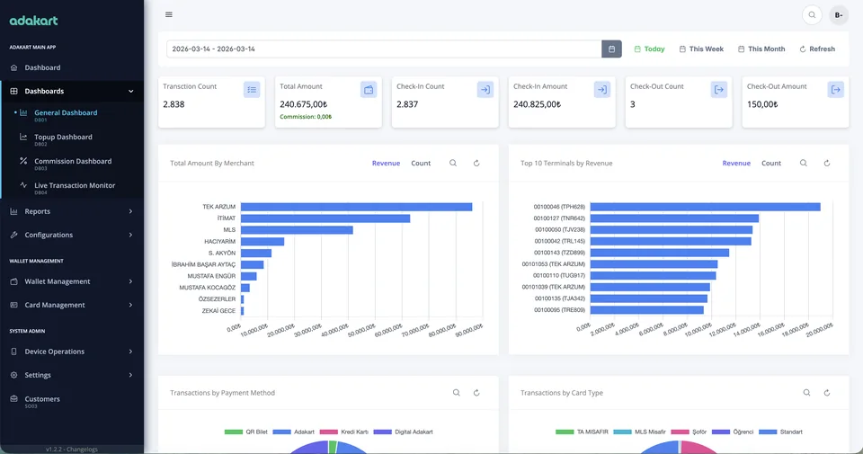Toggle Kredi Kartı legend item
Viewport: 863px width, 454px height.
pos(344,432)
